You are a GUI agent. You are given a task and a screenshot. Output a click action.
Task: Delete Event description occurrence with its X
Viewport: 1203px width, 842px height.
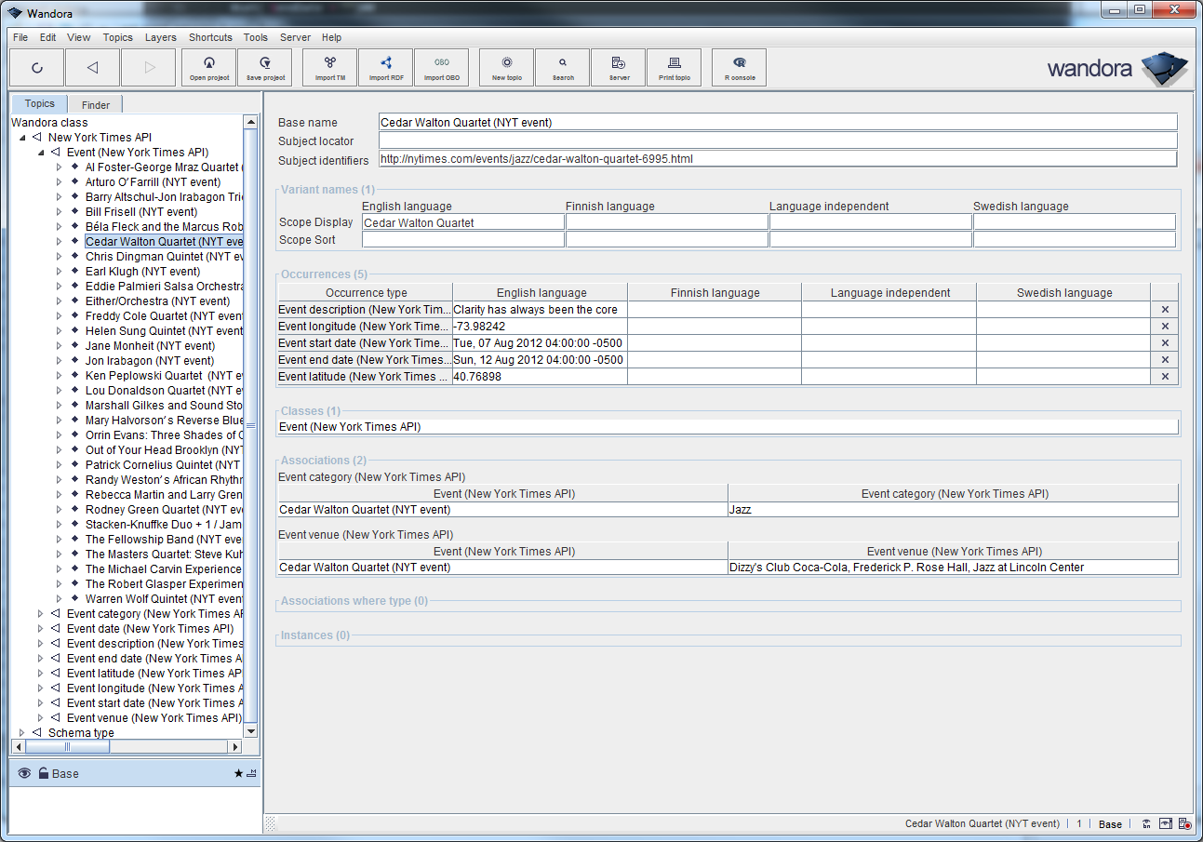click(1165, 310)
